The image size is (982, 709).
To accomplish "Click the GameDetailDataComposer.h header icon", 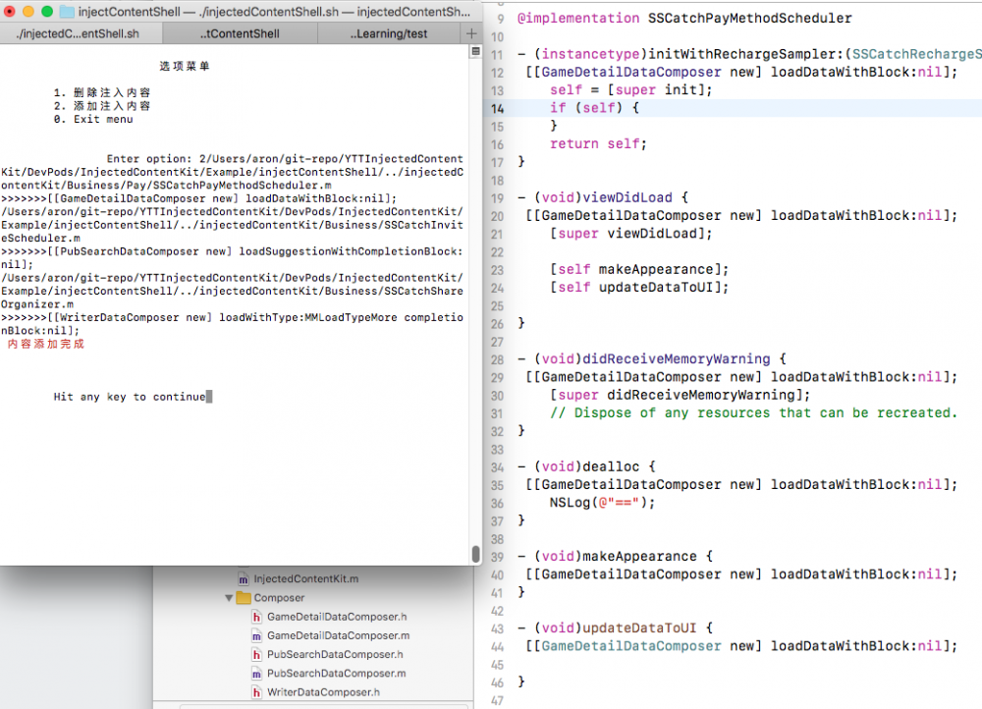I will click(x=256, y=617).
